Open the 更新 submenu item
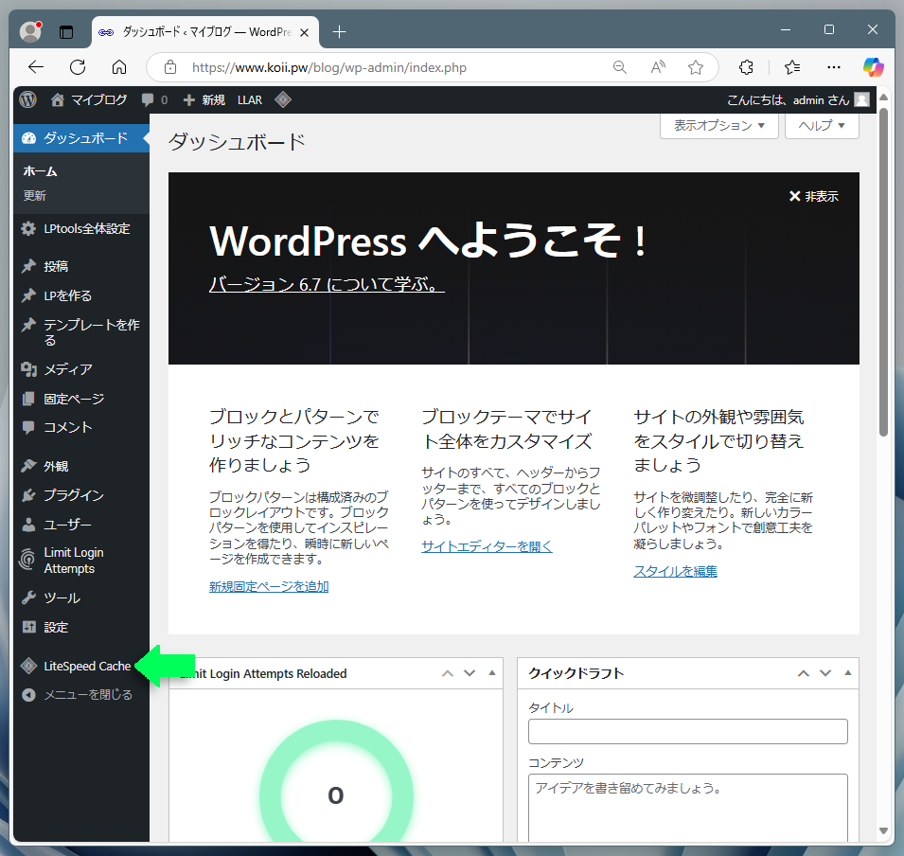Viewport: 904px width, 856px height. [35, 196]
